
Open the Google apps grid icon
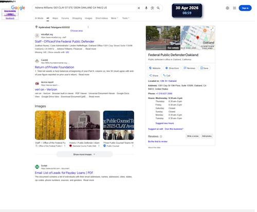[234, 8]
